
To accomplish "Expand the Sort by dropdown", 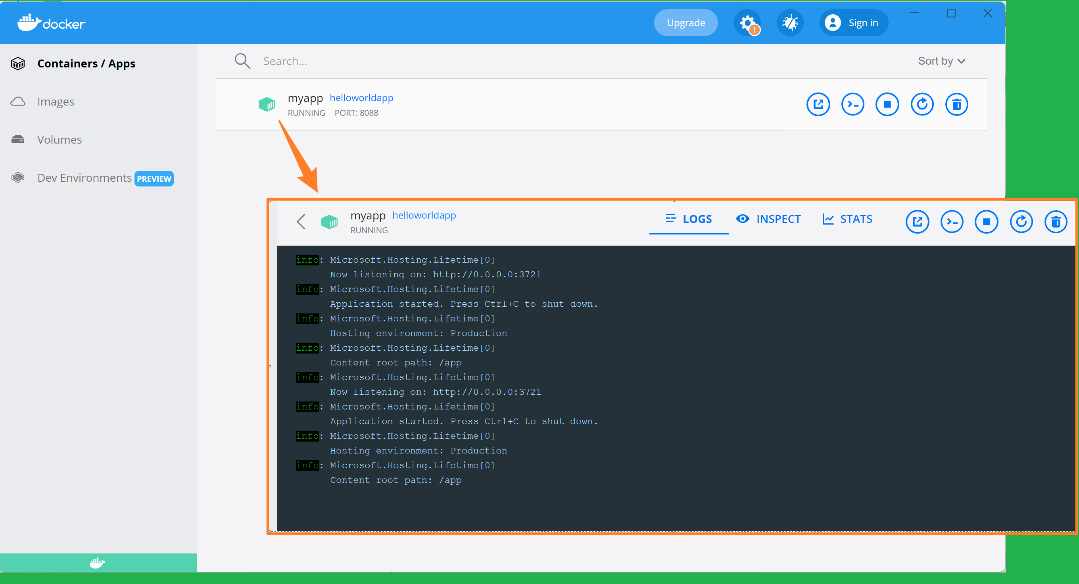I will point(941,61).
